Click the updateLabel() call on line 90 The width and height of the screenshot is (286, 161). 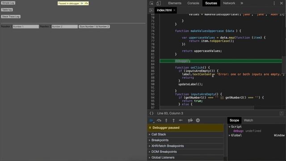[190, 85]
